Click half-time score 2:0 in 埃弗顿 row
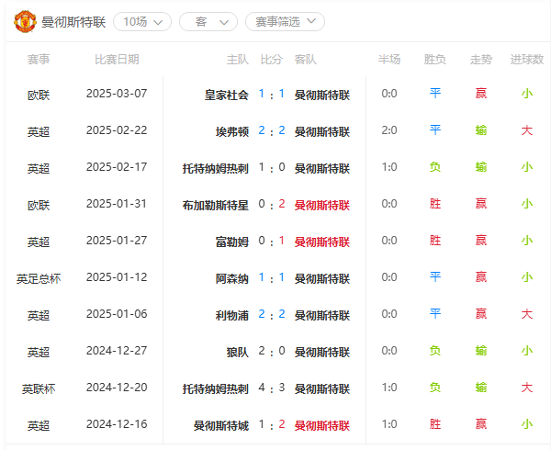Viewport: 551px width, 450px height. [389, 130]
